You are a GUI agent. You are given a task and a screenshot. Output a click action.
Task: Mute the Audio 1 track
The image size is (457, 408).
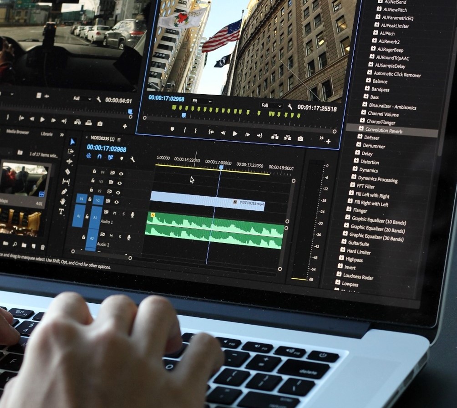click(115, 213)
